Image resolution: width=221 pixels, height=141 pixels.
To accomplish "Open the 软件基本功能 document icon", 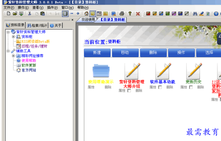I will coord(163,71).
